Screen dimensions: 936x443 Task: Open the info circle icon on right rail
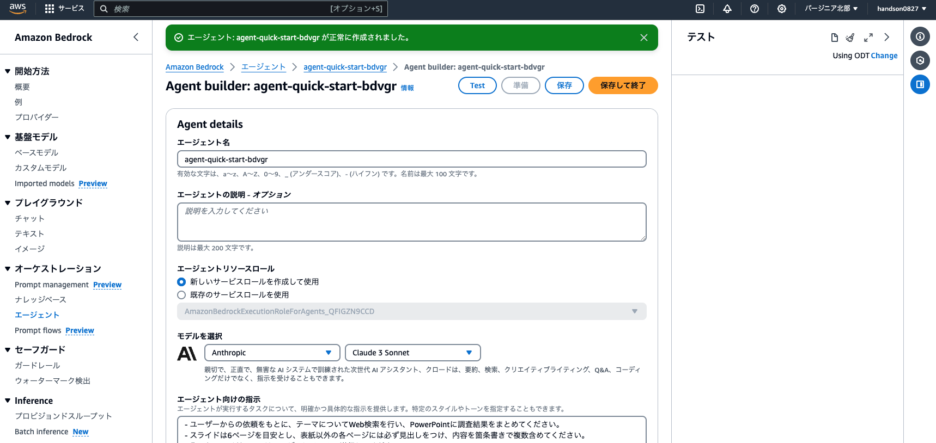coord(920,36)
